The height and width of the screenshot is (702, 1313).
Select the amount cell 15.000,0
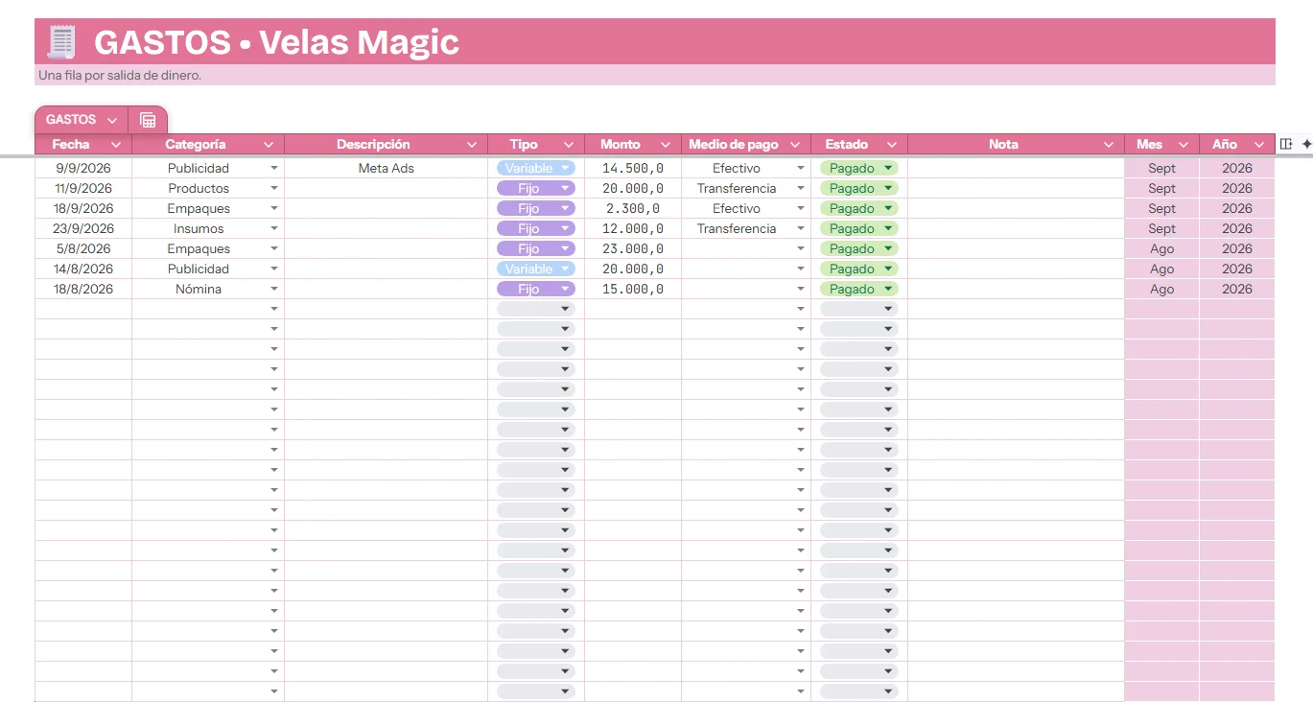click(633, 289)
